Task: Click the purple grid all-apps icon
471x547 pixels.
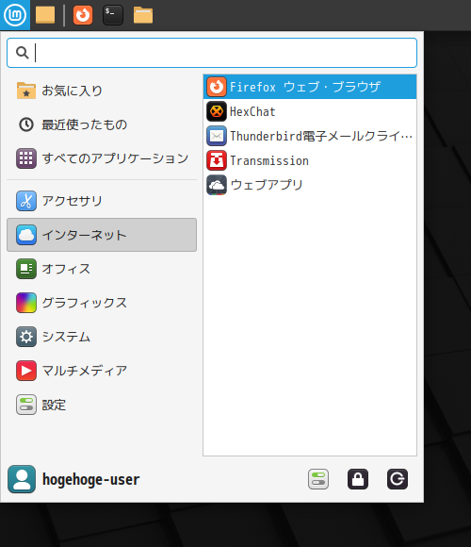Action: (26, 158)
